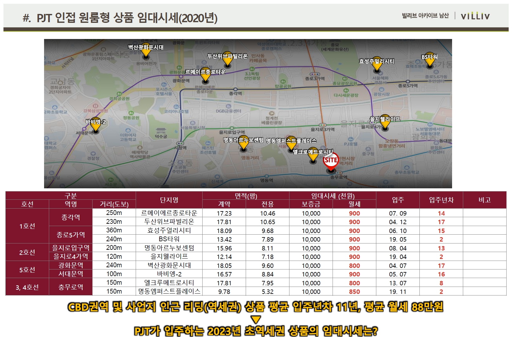Screen dimensions: 512x337
Task: Select the 입주년차 column header
Action: tap(441, 200)
